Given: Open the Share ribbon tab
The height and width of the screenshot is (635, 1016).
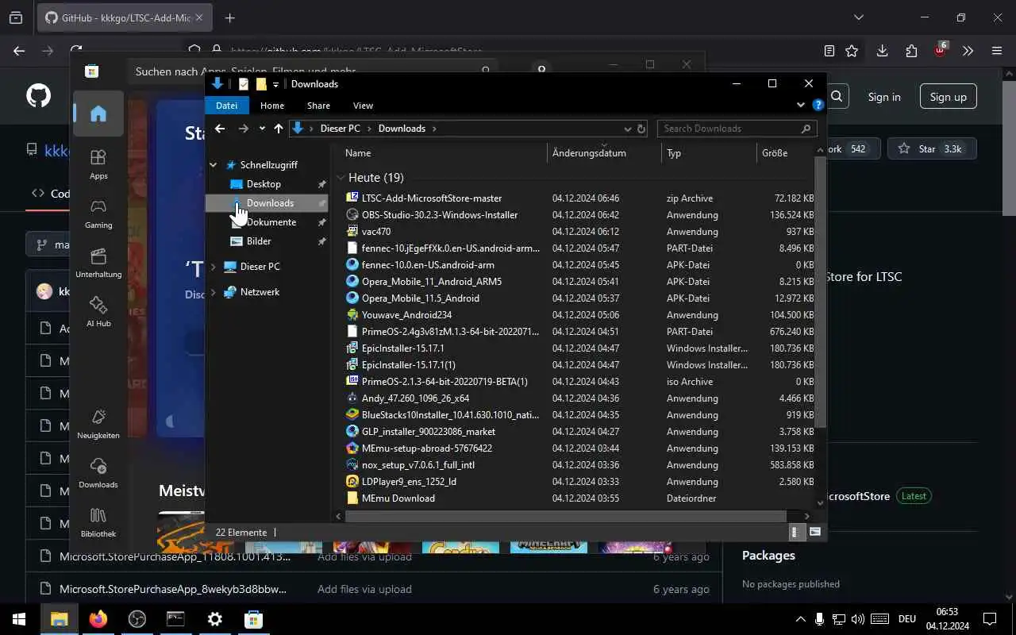Looking at the screenshot, I should coord(318,106).
